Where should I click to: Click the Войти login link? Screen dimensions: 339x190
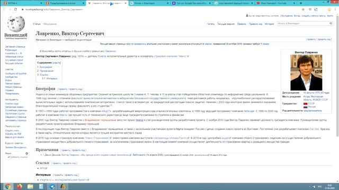(330, 16)
